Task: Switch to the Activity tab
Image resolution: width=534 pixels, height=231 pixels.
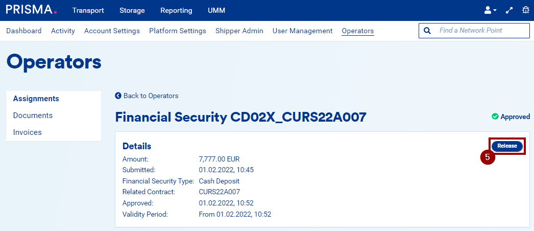Action: coord(63,31)
